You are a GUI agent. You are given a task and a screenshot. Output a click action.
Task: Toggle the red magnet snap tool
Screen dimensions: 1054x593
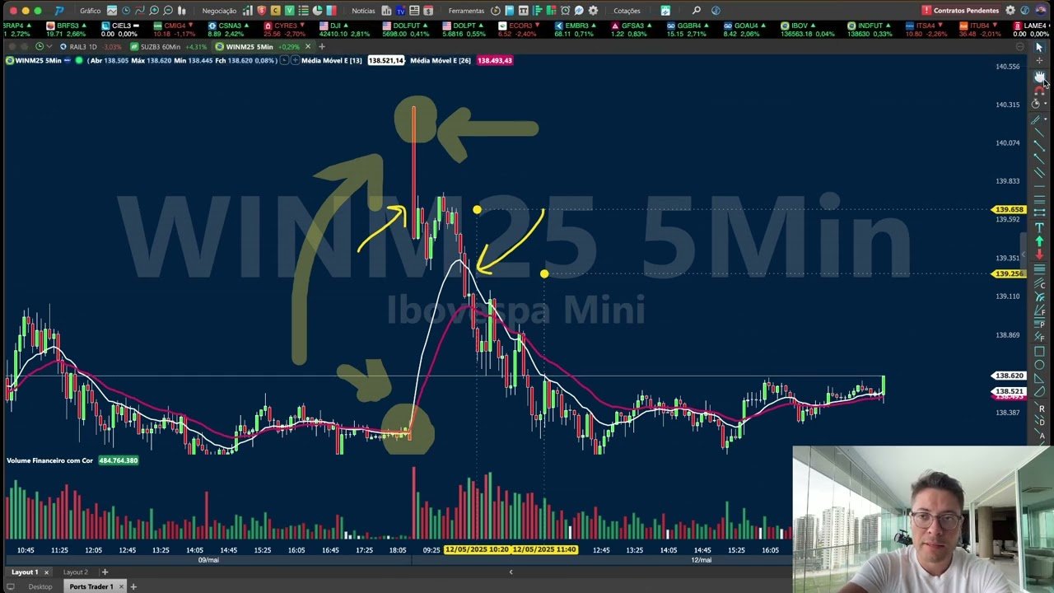tap(1039, 89)
